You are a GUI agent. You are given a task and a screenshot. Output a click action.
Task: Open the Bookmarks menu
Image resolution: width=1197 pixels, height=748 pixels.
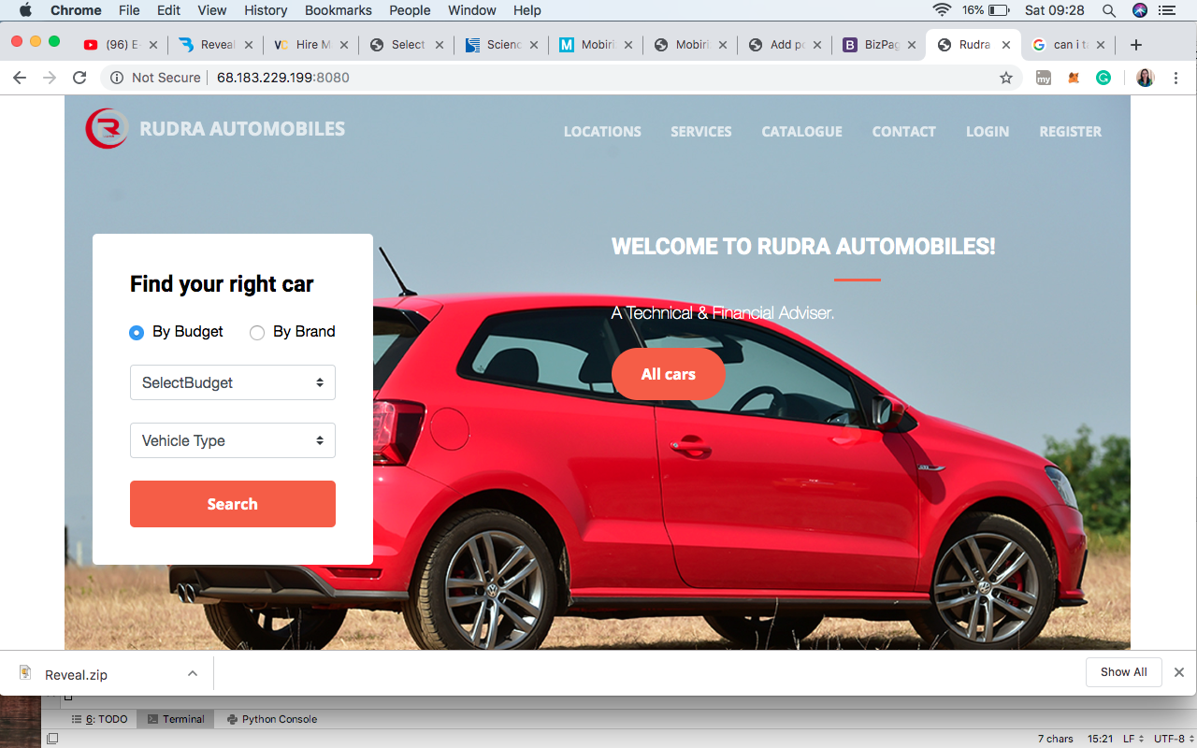click(339, 10)
